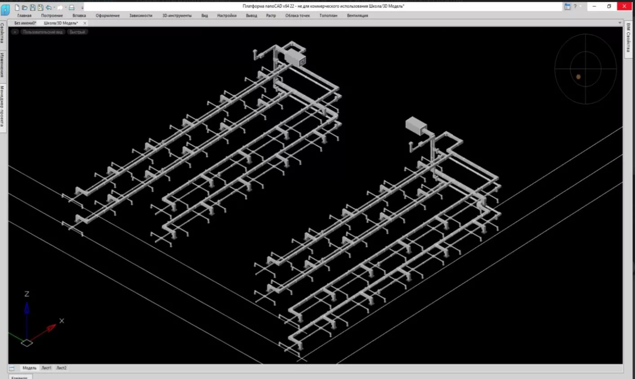Save the drawing using the Save icon
This screenshot has width=635, height=379.
[33, 7]
